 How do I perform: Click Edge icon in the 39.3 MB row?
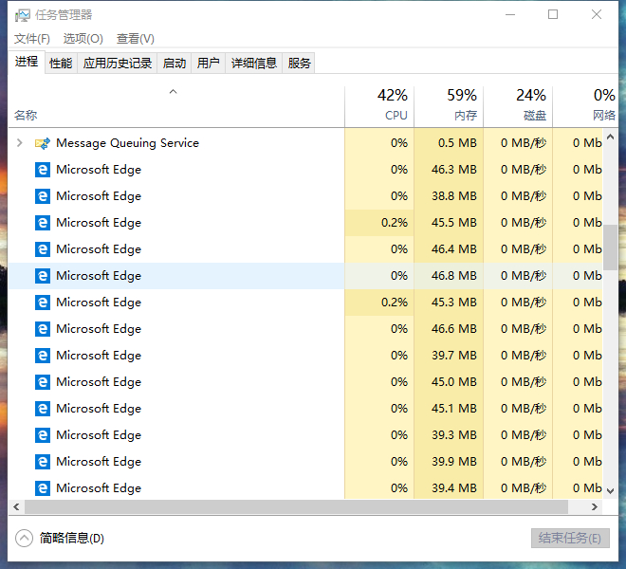tap(43, 435)
